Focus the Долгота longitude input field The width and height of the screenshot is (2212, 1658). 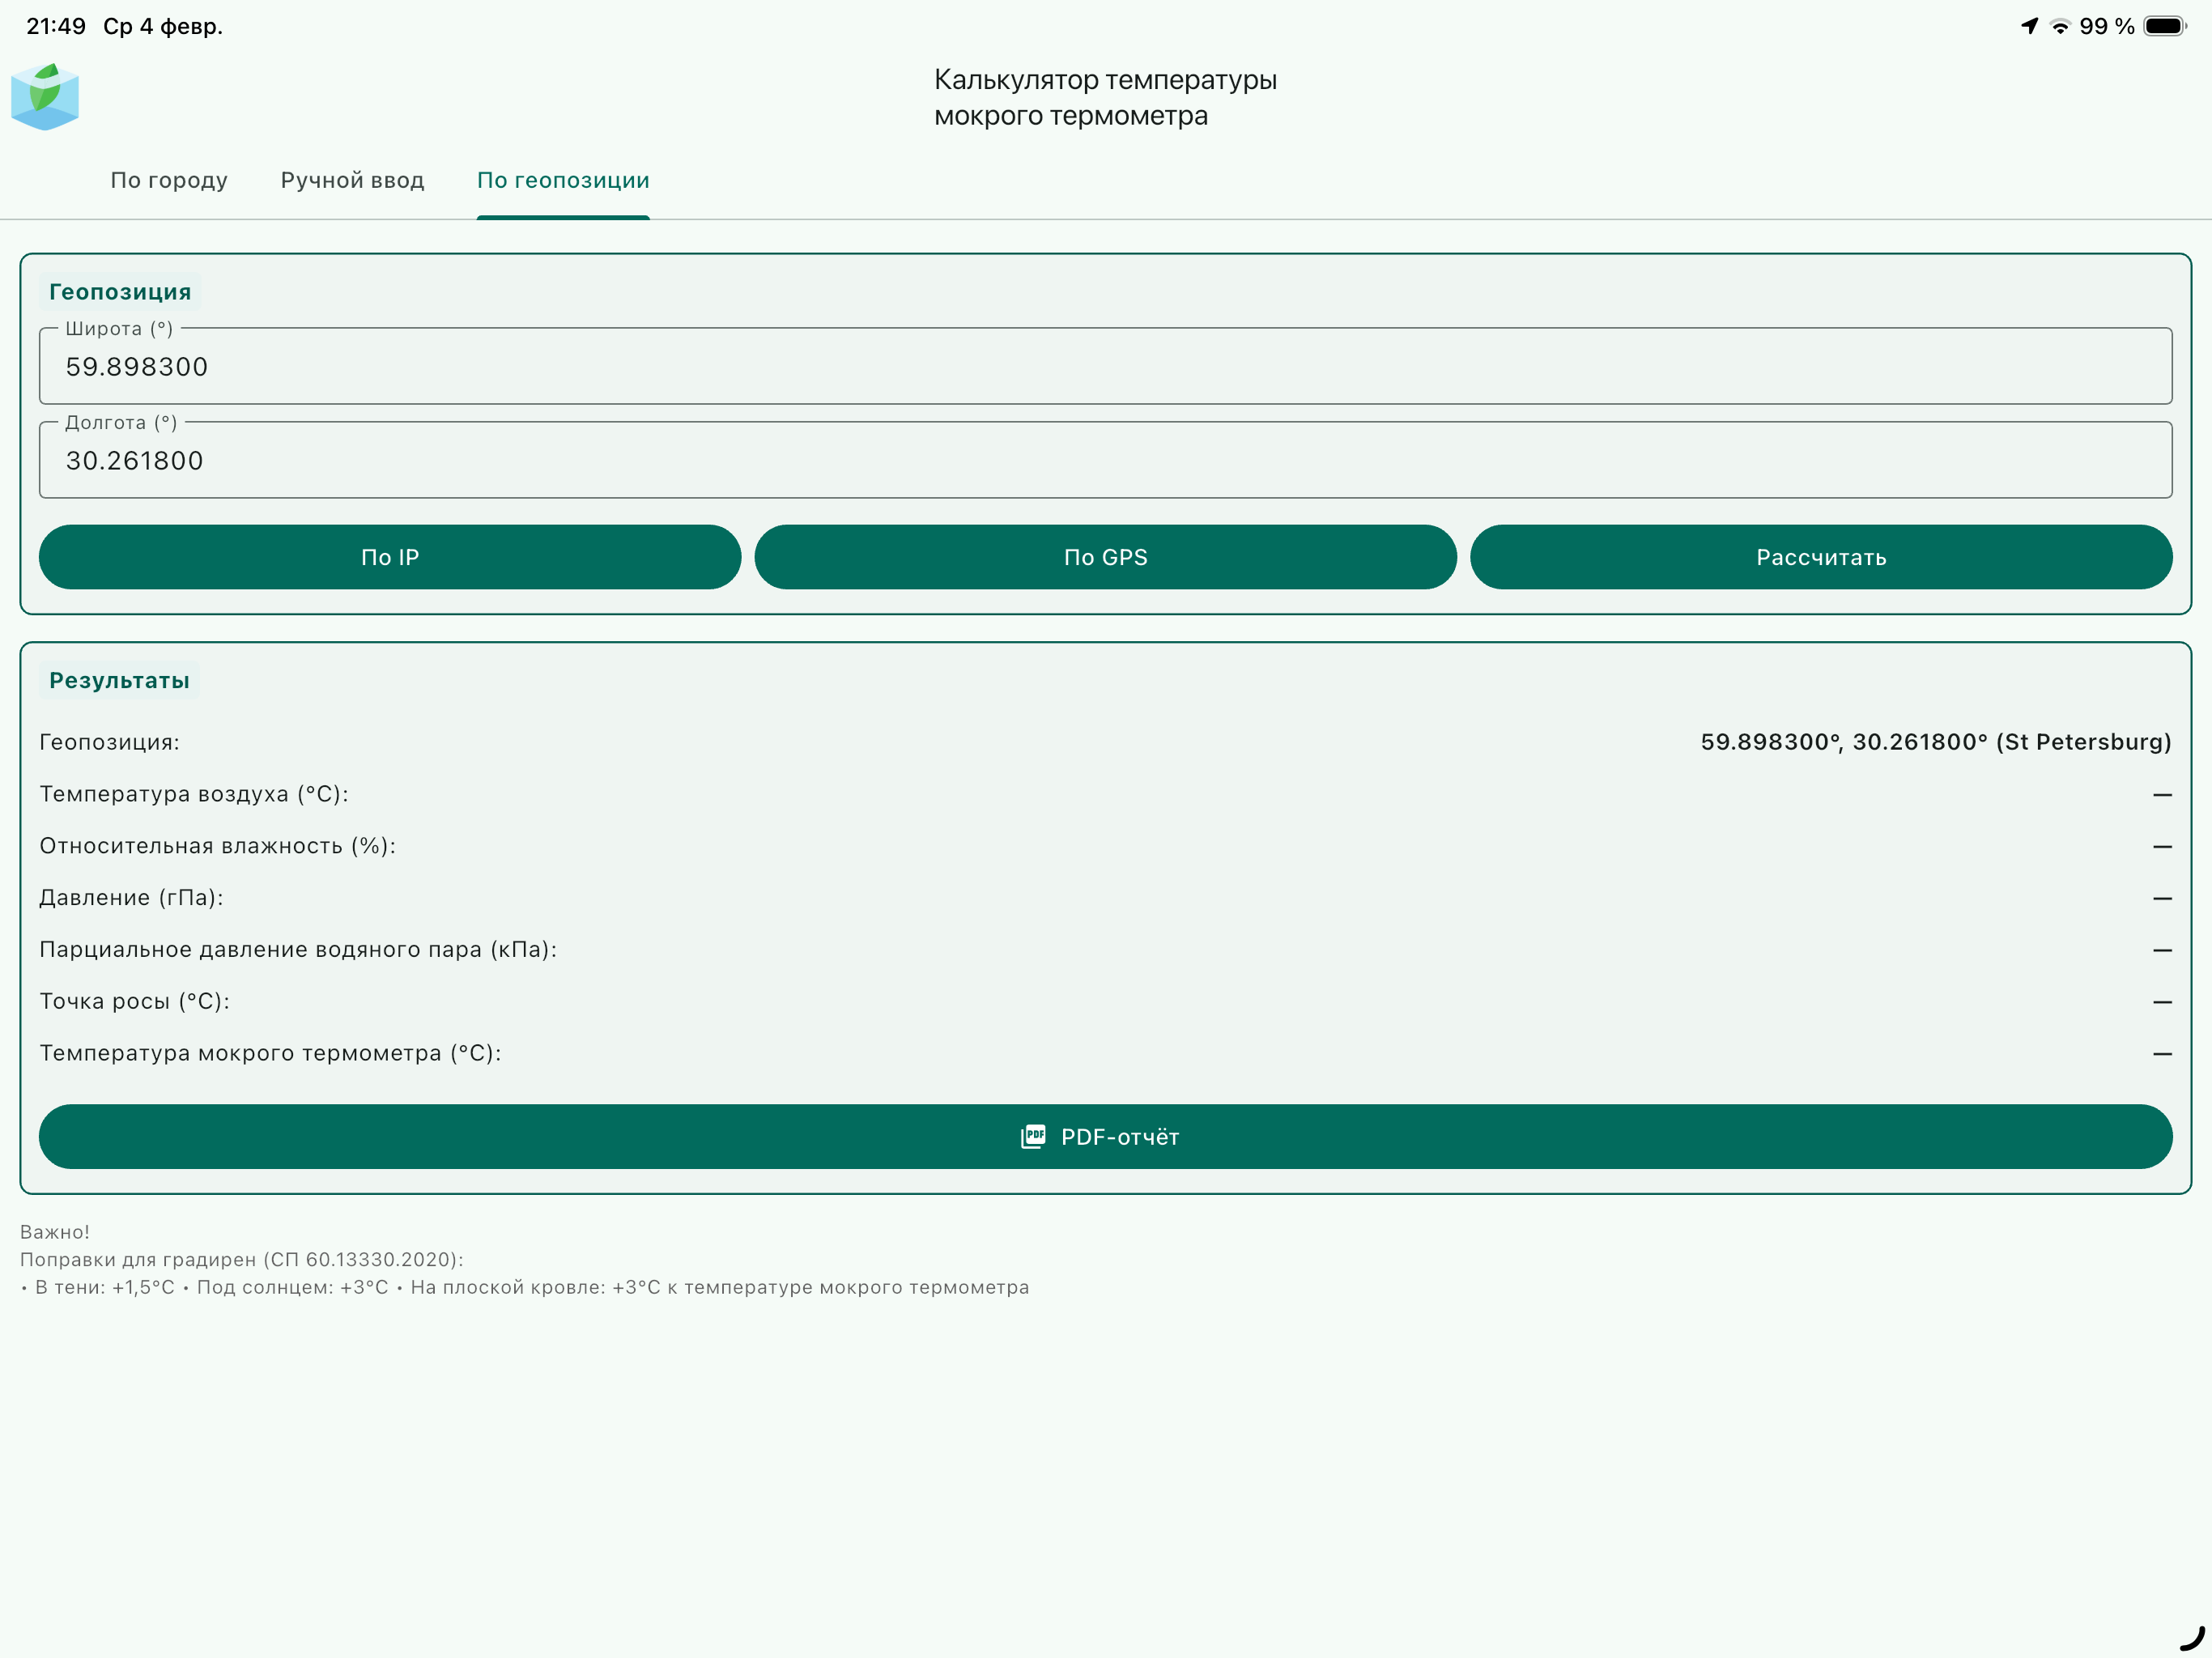click(x=1105, y=460)
